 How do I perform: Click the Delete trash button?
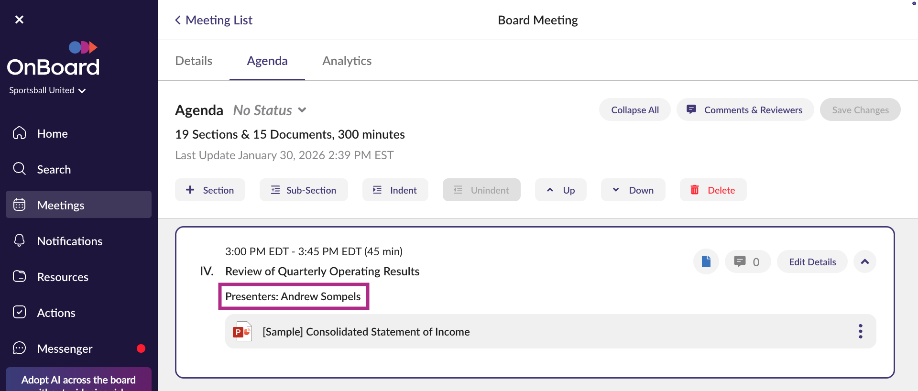713,190
